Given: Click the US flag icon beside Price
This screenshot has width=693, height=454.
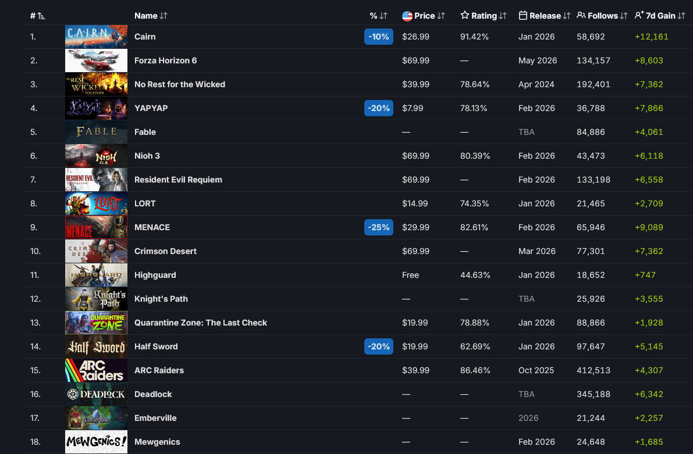Looking at the screenshot, I should 407,16.
